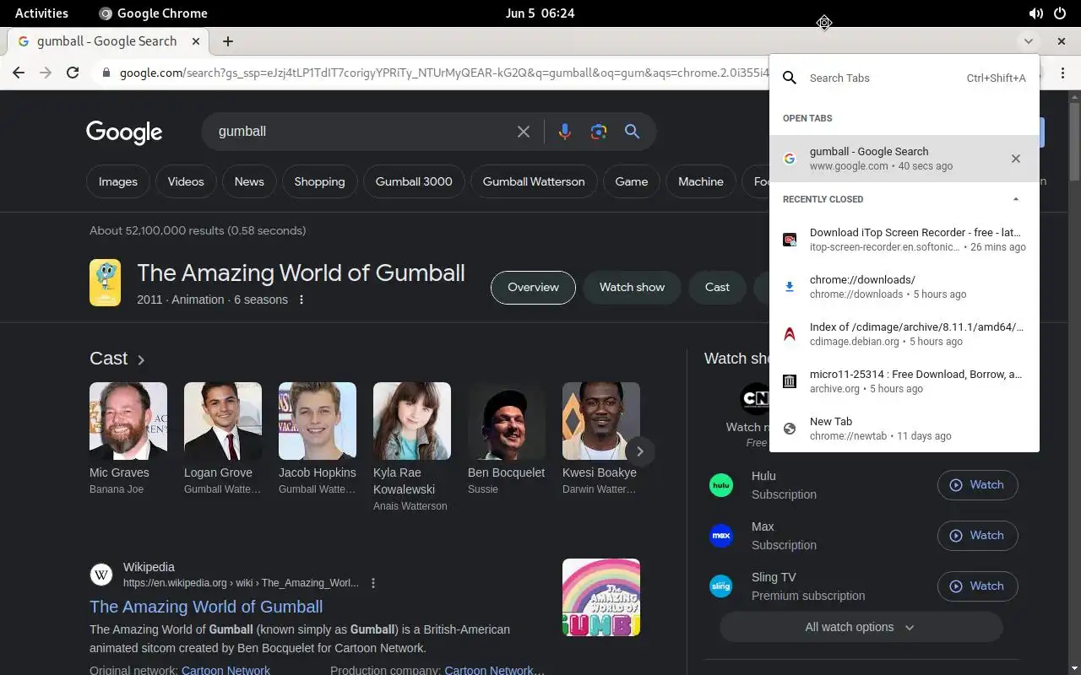Filter results by Shopping
The image size is (1081, 675).
[319, 181]
